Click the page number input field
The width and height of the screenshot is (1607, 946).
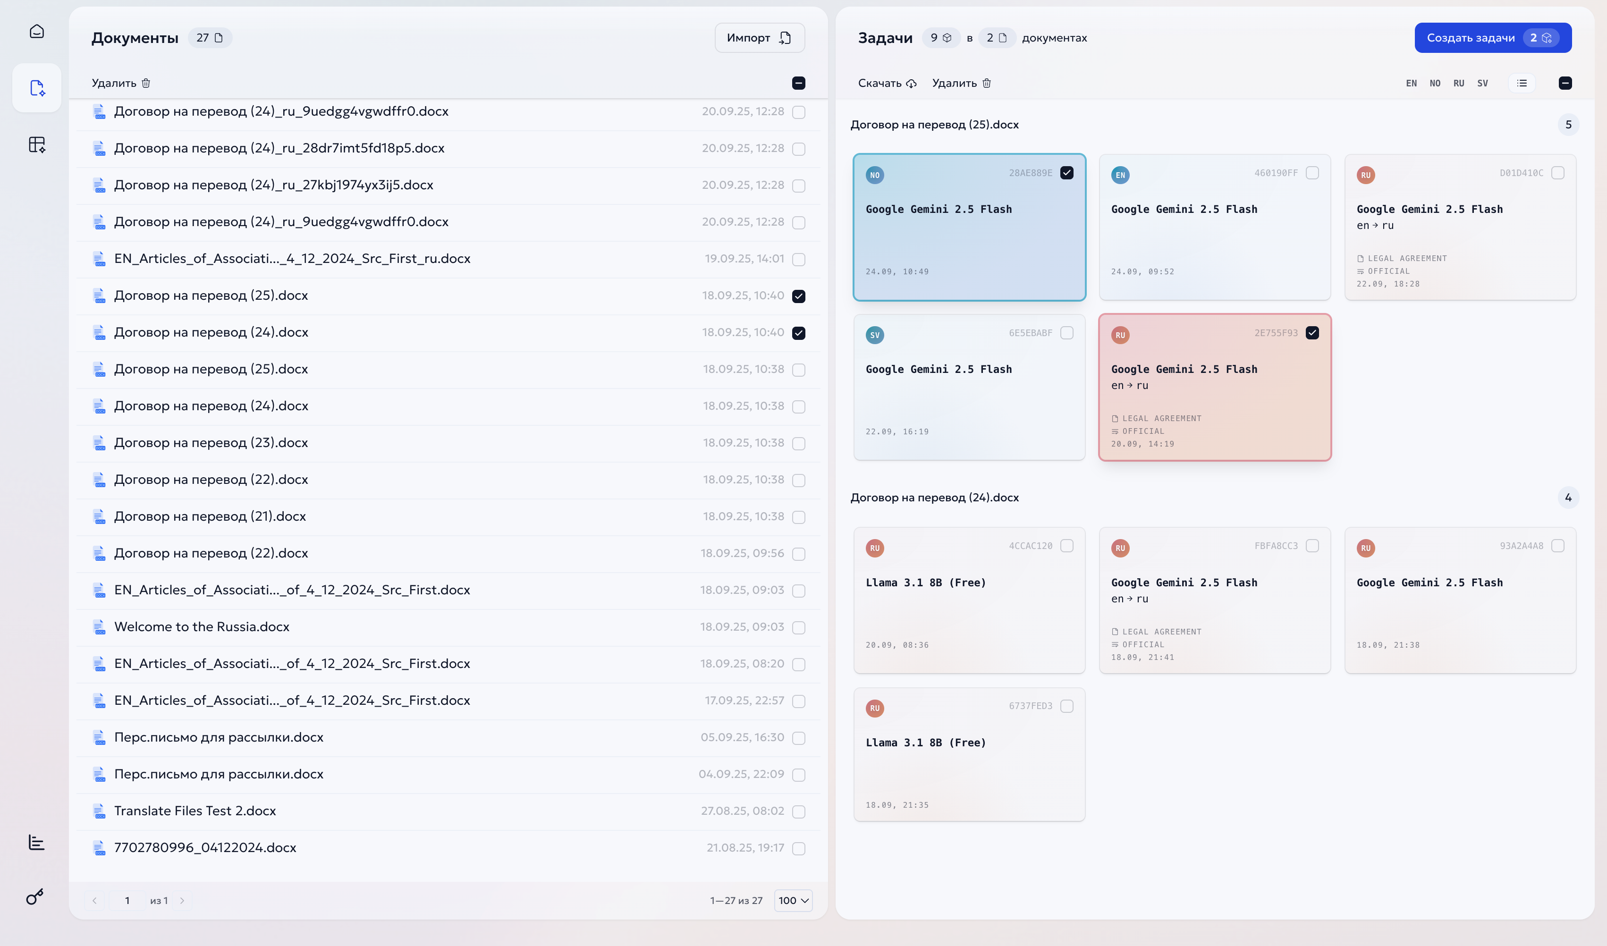point(127,900)
